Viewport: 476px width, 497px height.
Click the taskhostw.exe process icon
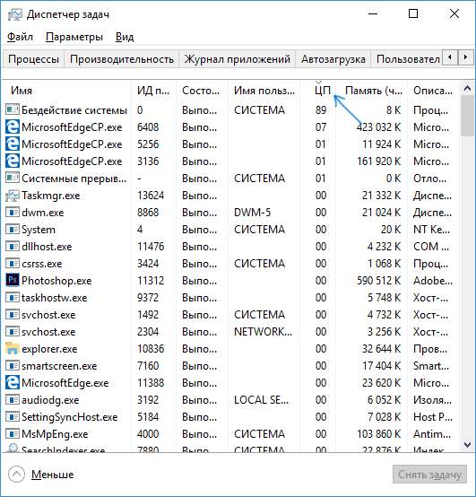(13, 298)
